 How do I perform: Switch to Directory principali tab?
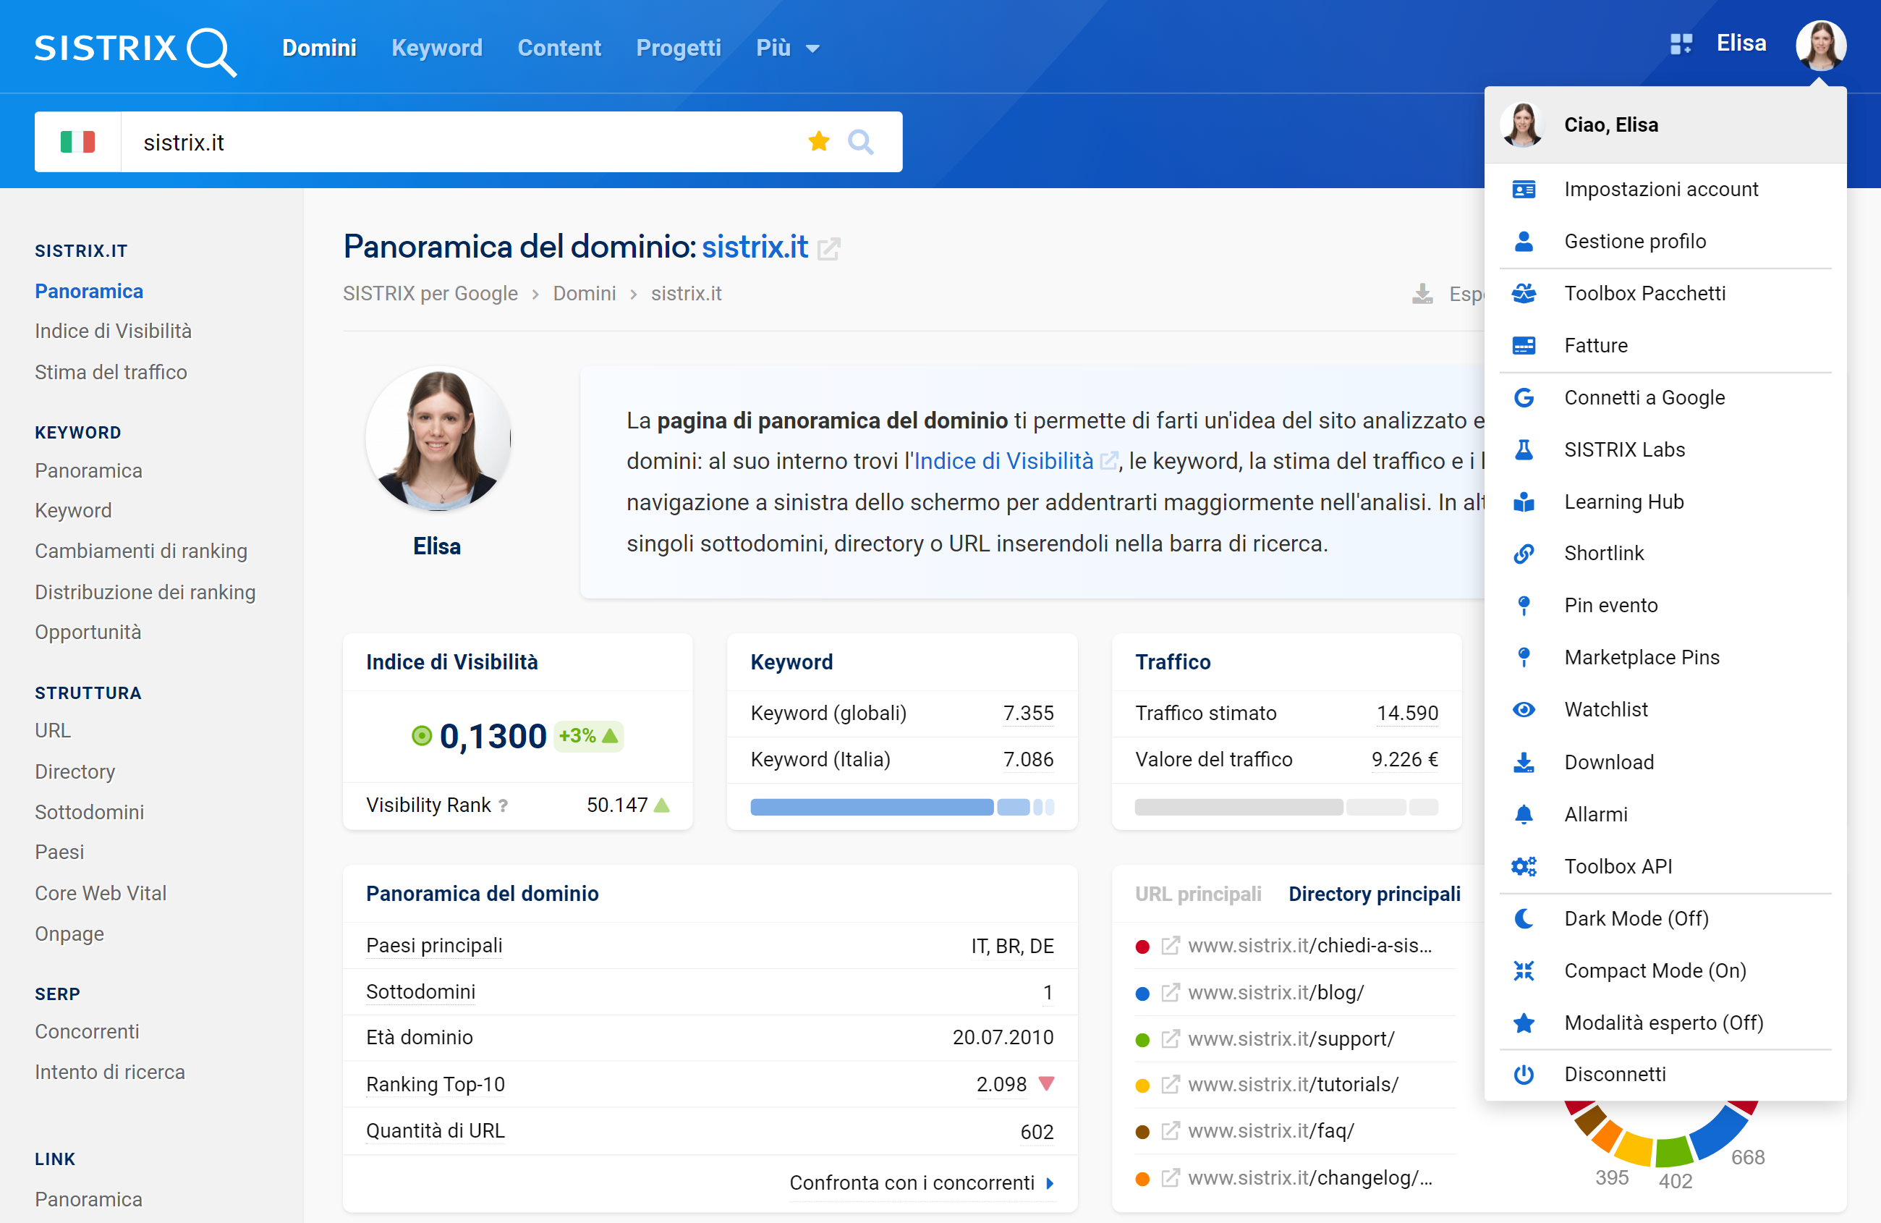(x=1375, y=894)
